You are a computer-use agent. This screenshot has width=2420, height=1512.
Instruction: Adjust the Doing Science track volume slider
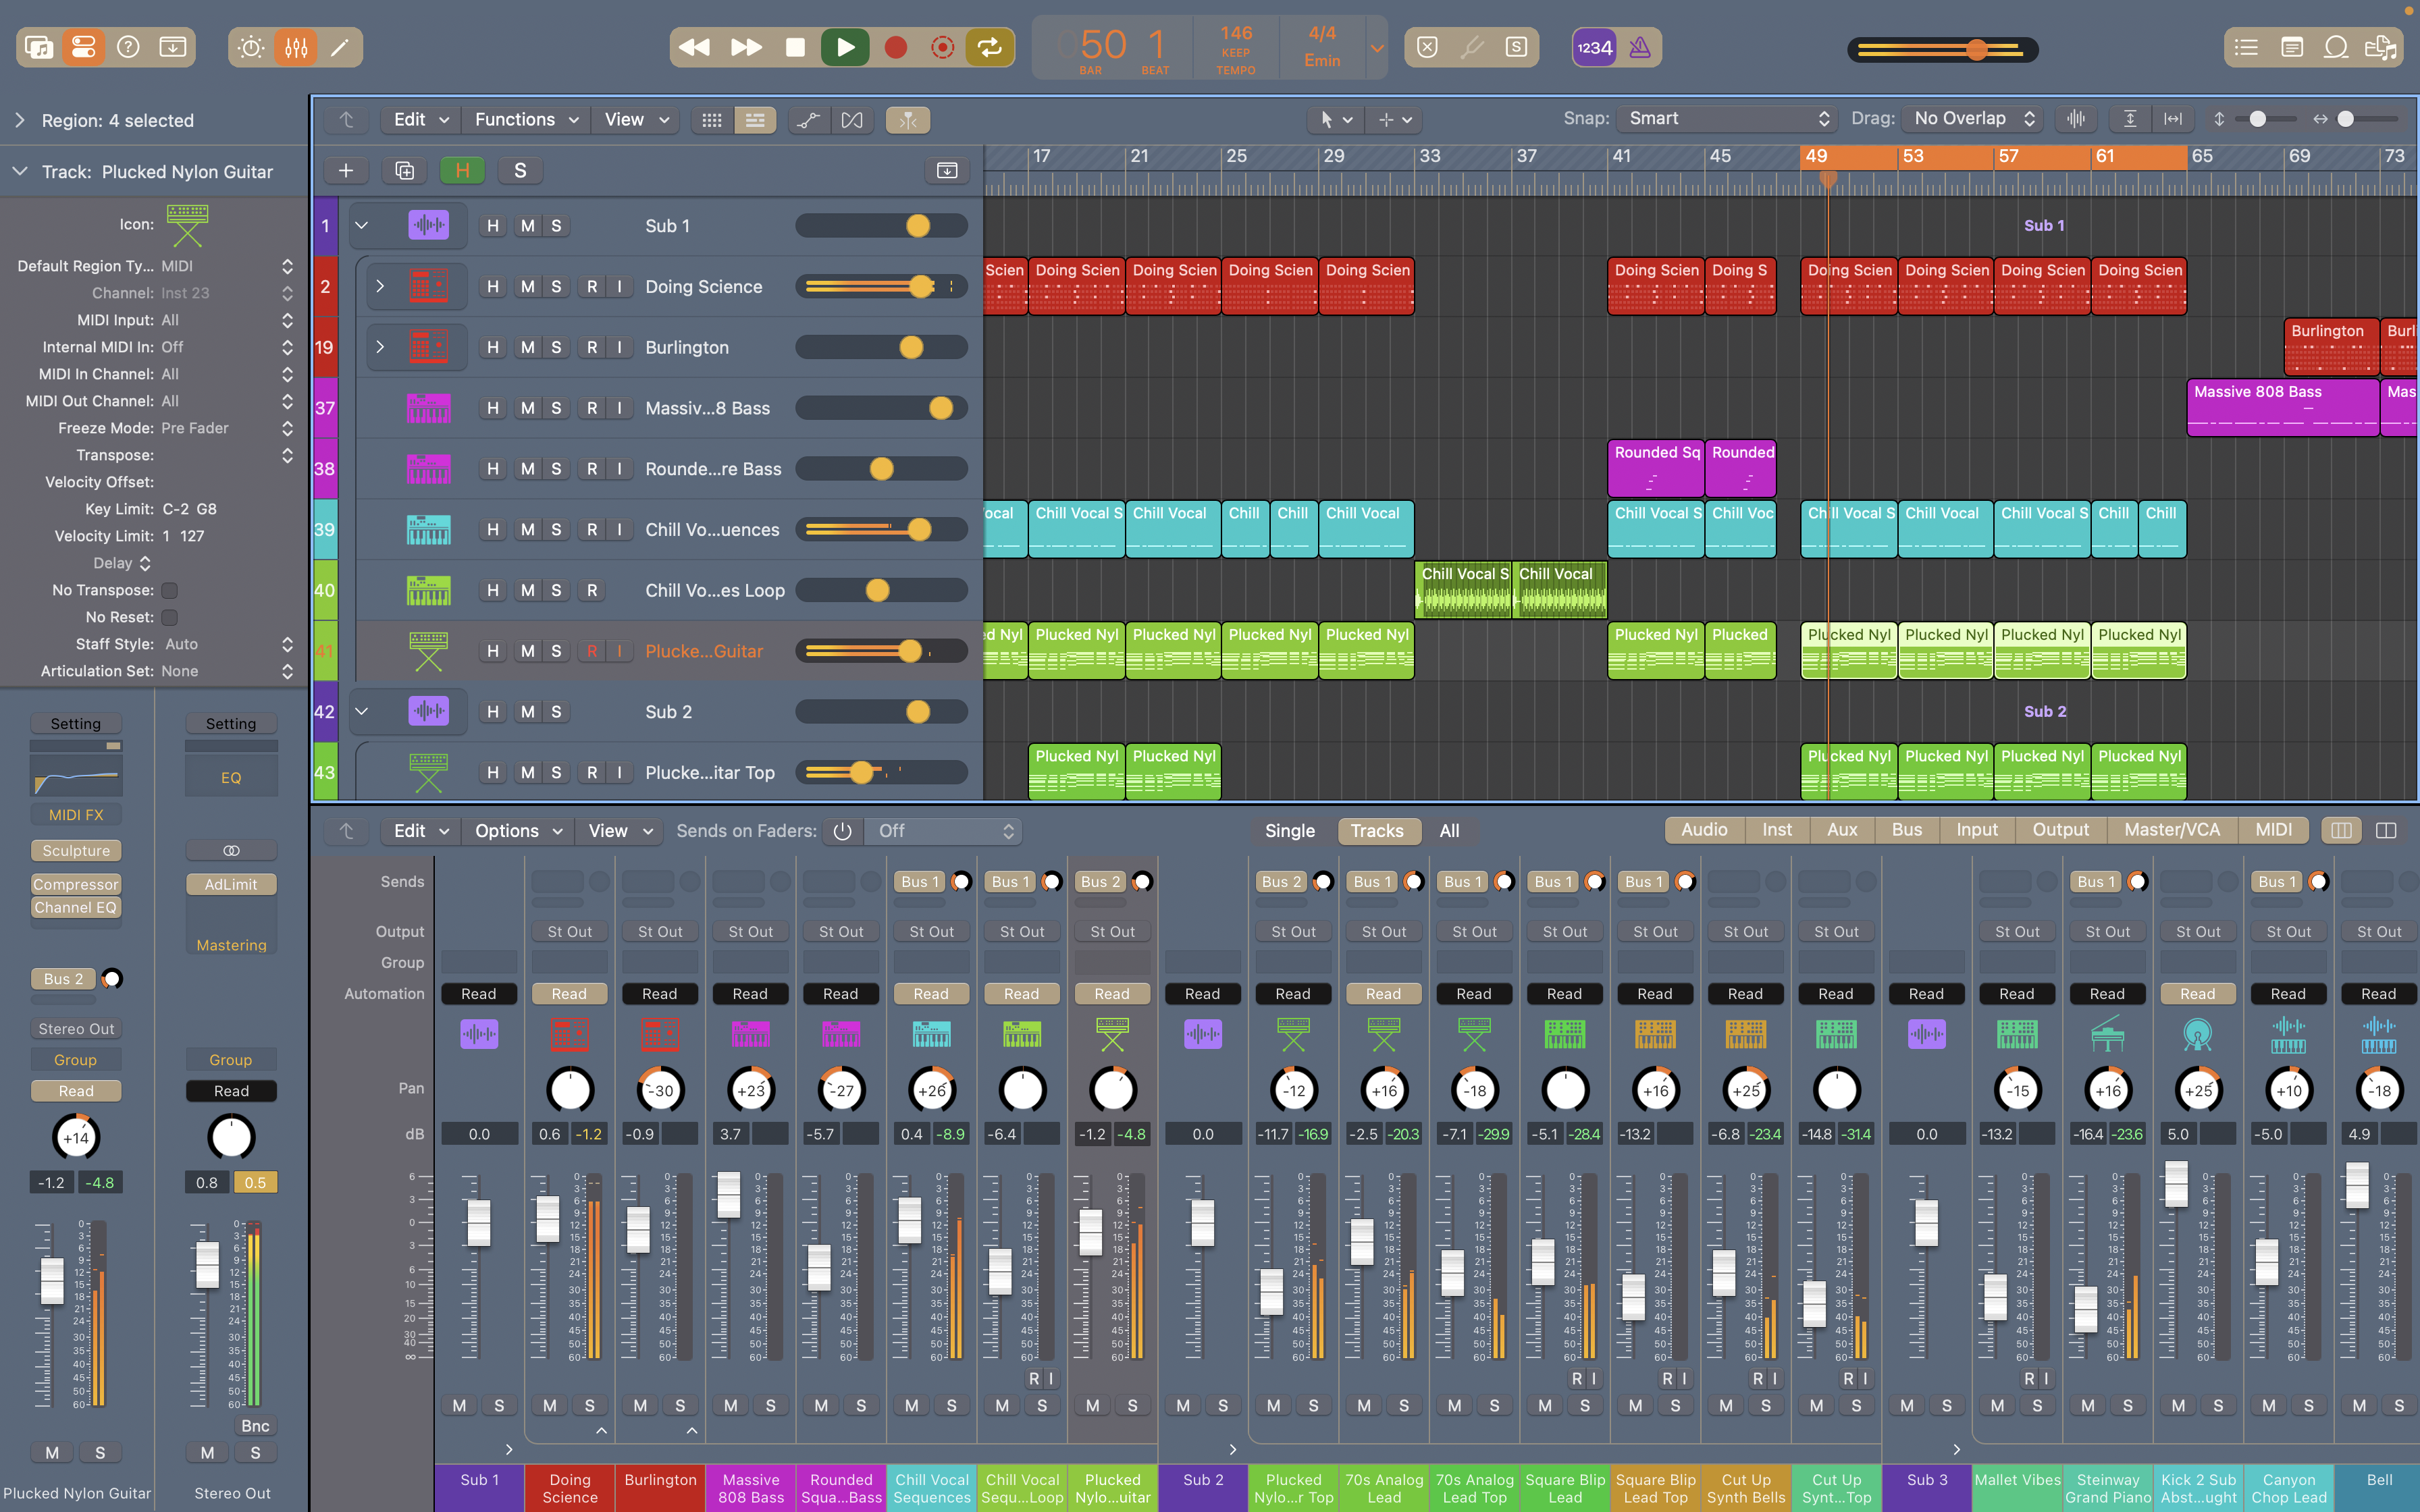pos(881,287)
